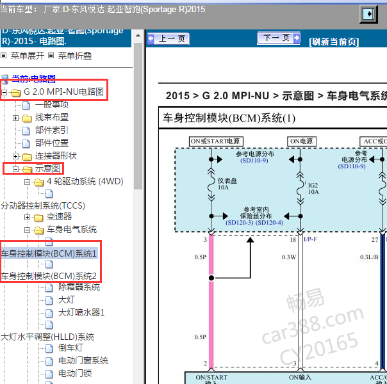Click the small icon beside 菜单展开
Screen dimensions: 387x384
click(3, 56)
